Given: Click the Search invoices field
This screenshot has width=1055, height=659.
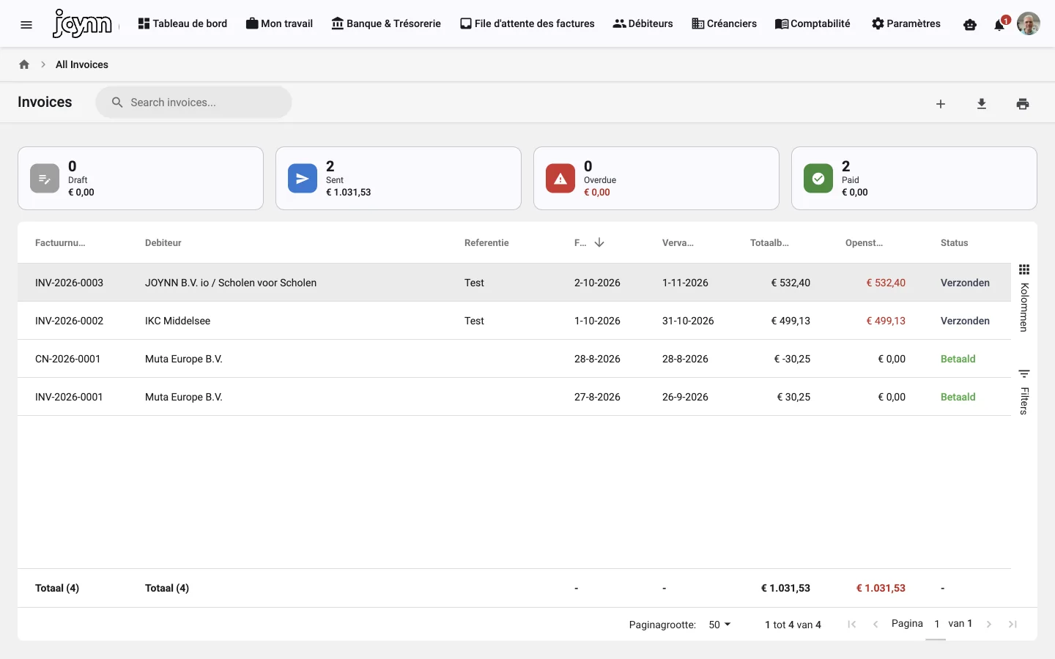Looking at the screenshot, I should coord(193,103).
